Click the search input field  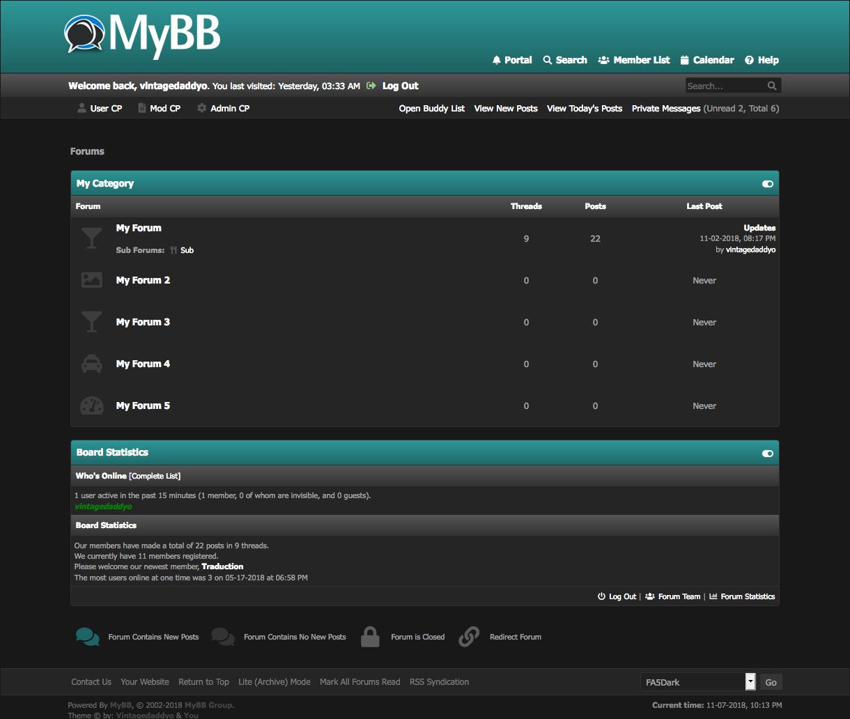(723, 86)
